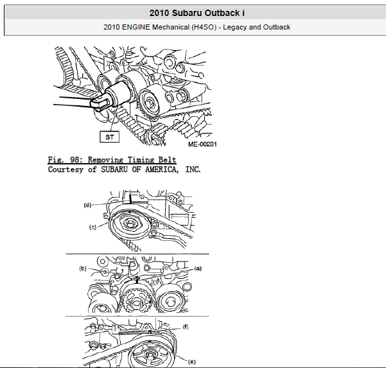The image size is (386, 368).
Task: Select the (e) callout label
Action: point(192,362)
